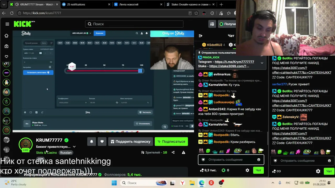Go to Kick home via sidebar icon
335x188 pixels.
coord(7,36)
